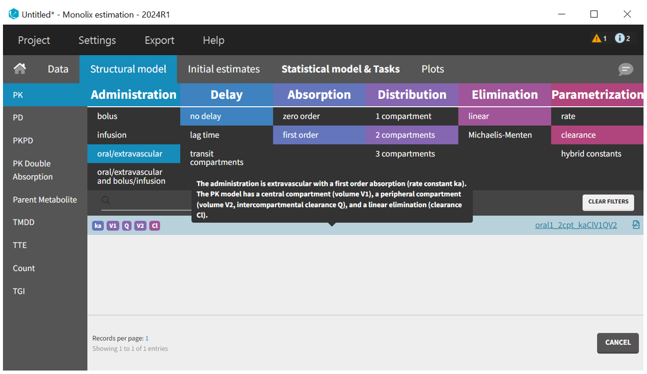Viewport: 647px width, 374px height.
Task: Click the home icon
Action: [20, 69]
